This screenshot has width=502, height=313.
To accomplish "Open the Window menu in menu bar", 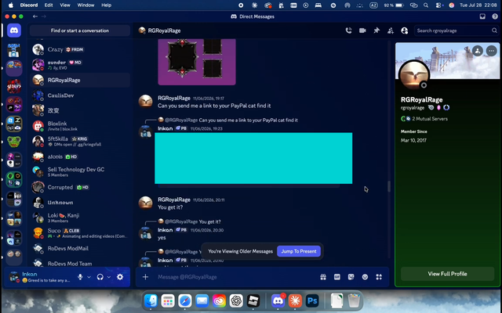I will click(85, 5).
